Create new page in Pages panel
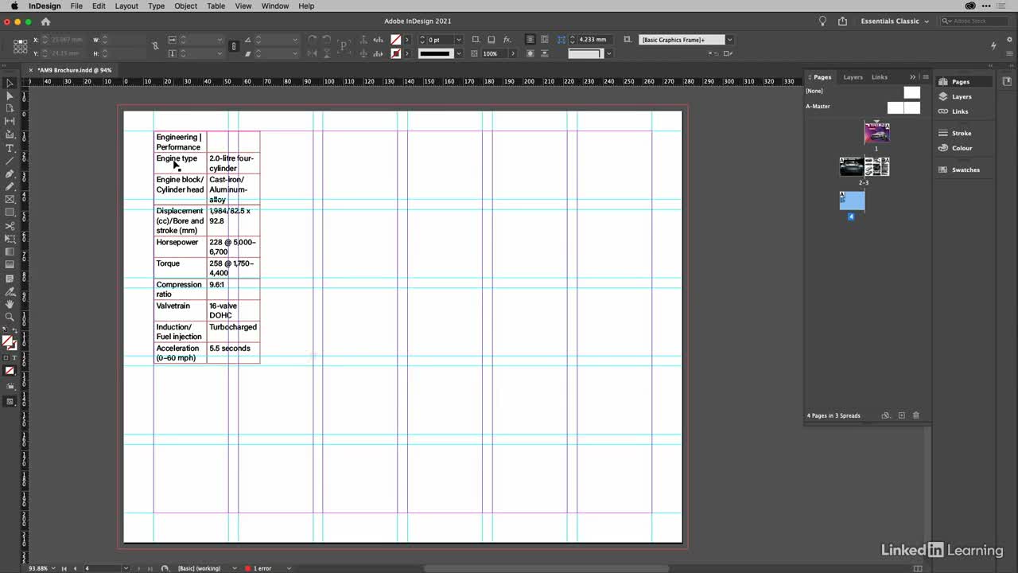The height and width of the screenshot is (573, 1018). coord(901,415)
